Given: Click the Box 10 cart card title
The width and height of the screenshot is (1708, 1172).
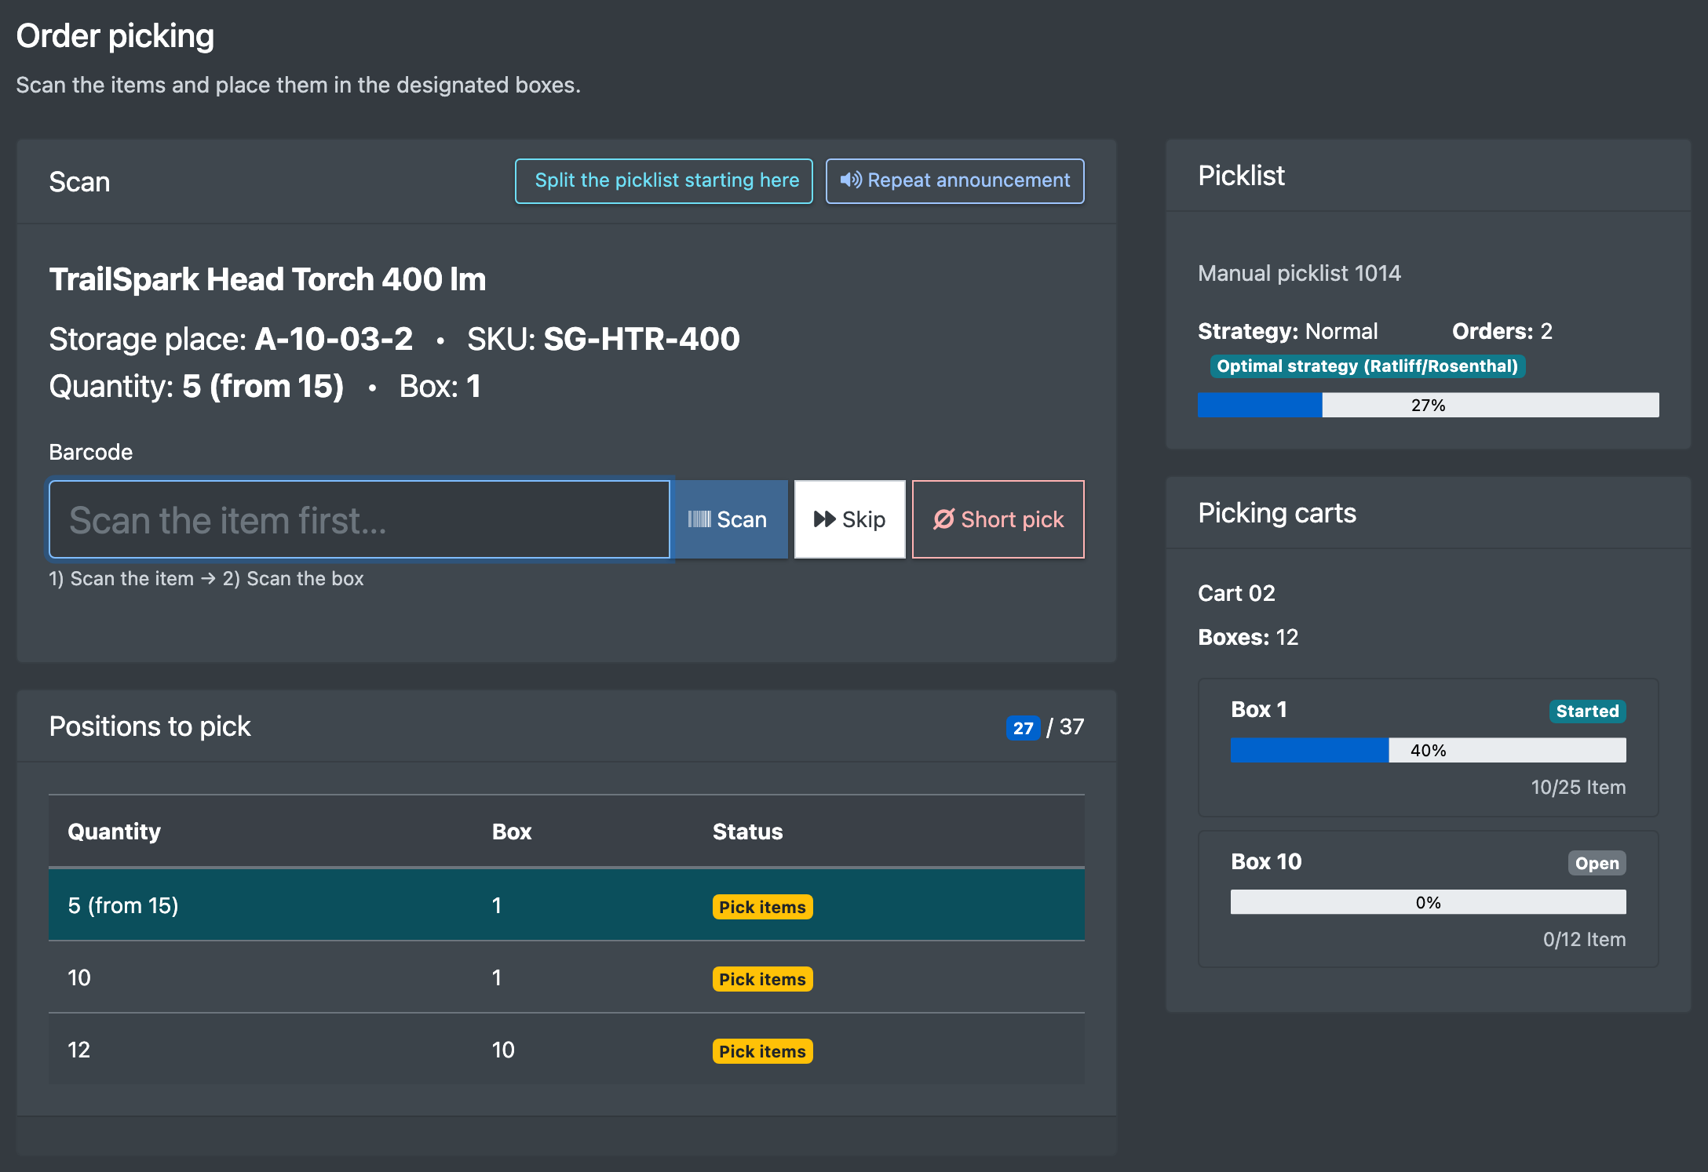Looking at the screenshot, I should pyautogui.click(x=1266, y=861).
